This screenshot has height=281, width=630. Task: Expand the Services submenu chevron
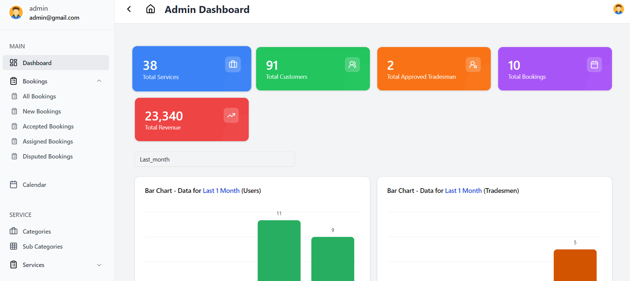coord(99,265)
